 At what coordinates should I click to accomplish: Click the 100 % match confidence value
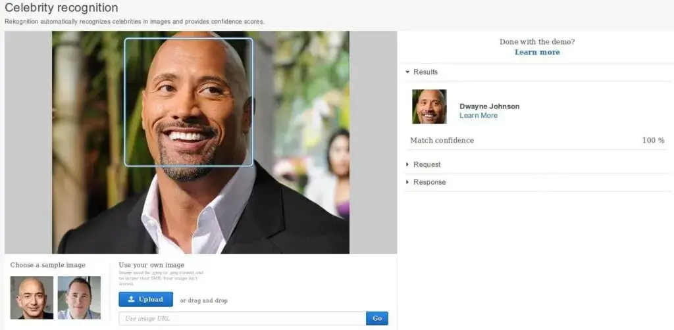[653, 141]
